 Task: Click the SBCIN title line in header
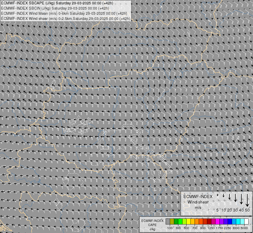(x=55, y=8)
